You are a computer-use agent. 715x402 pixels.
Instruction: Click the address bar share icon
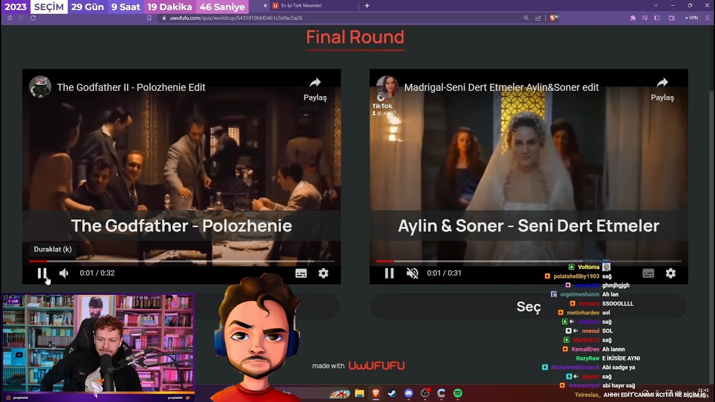coord(538,18)
